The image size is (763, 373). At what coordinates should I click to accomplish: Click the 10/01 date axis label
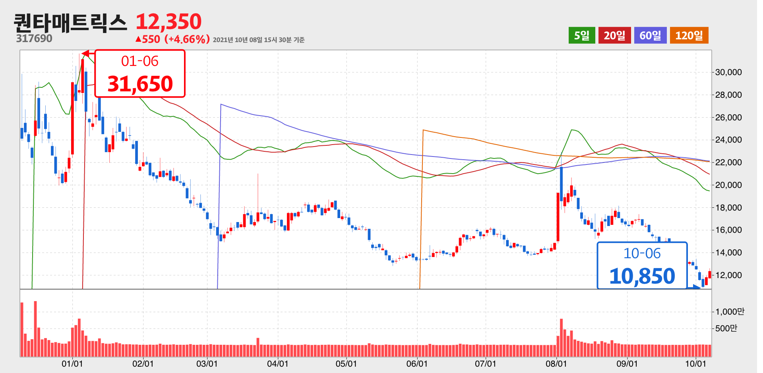click(696, 364)
